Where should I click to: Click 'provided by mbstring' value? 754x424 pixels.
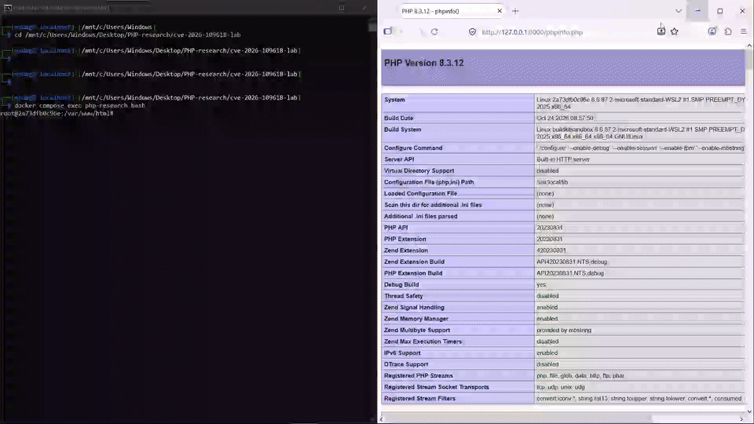(564, 331)
